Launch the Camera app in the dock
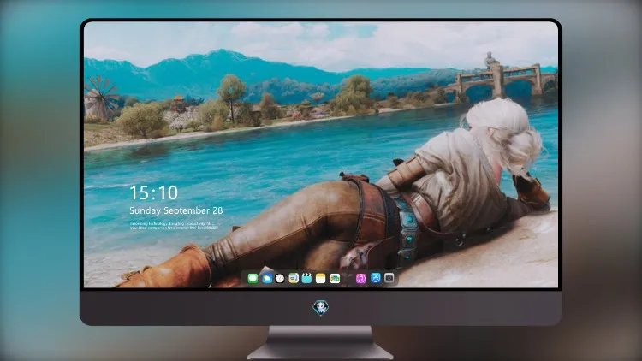 tap(389, 278)
